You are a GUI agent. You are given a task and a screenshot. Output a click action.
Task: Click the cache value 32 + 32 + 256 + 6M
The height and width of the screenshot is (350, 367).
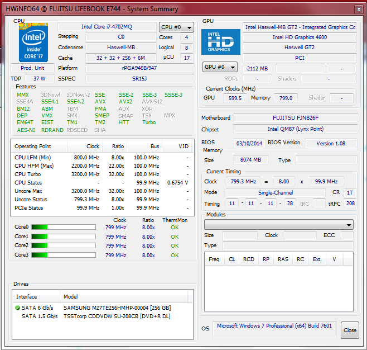point(121,58)
